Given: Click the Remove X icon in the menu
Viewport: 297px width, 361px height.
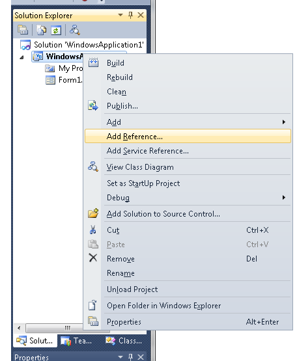Looking at the screenshot, I should click(x=93, y=258).
